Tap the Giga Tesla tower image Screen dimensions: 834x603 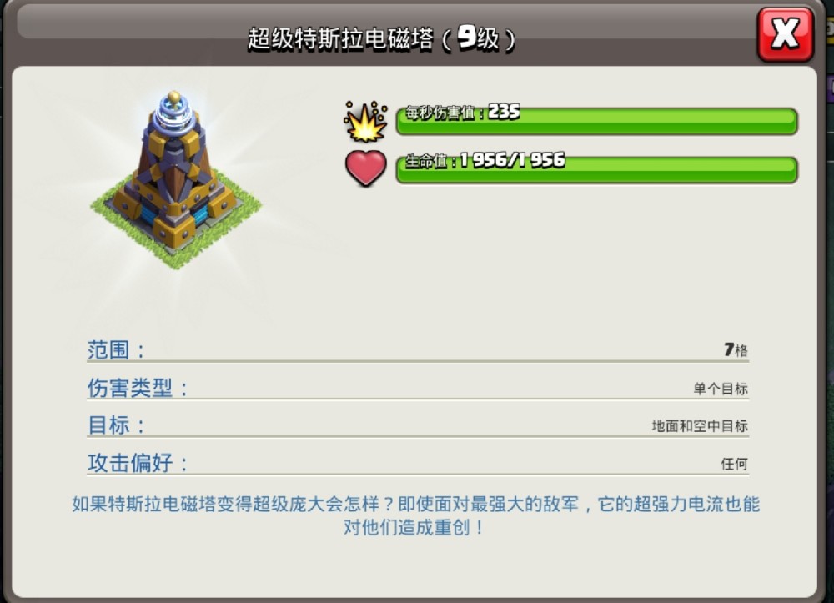tap(175, 179)
